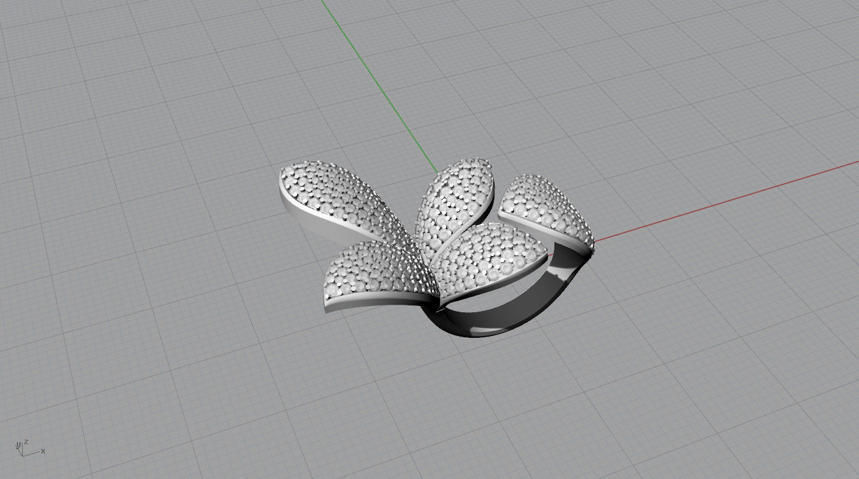Viewport: 859px width, 479px height.
Task: Click the world axis icon in the viewport corner
Action: point(30,447)
